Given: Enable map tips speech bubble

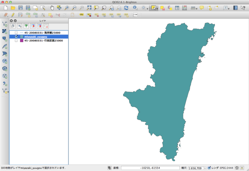Looking at the screenshot, I should point(202,8).
